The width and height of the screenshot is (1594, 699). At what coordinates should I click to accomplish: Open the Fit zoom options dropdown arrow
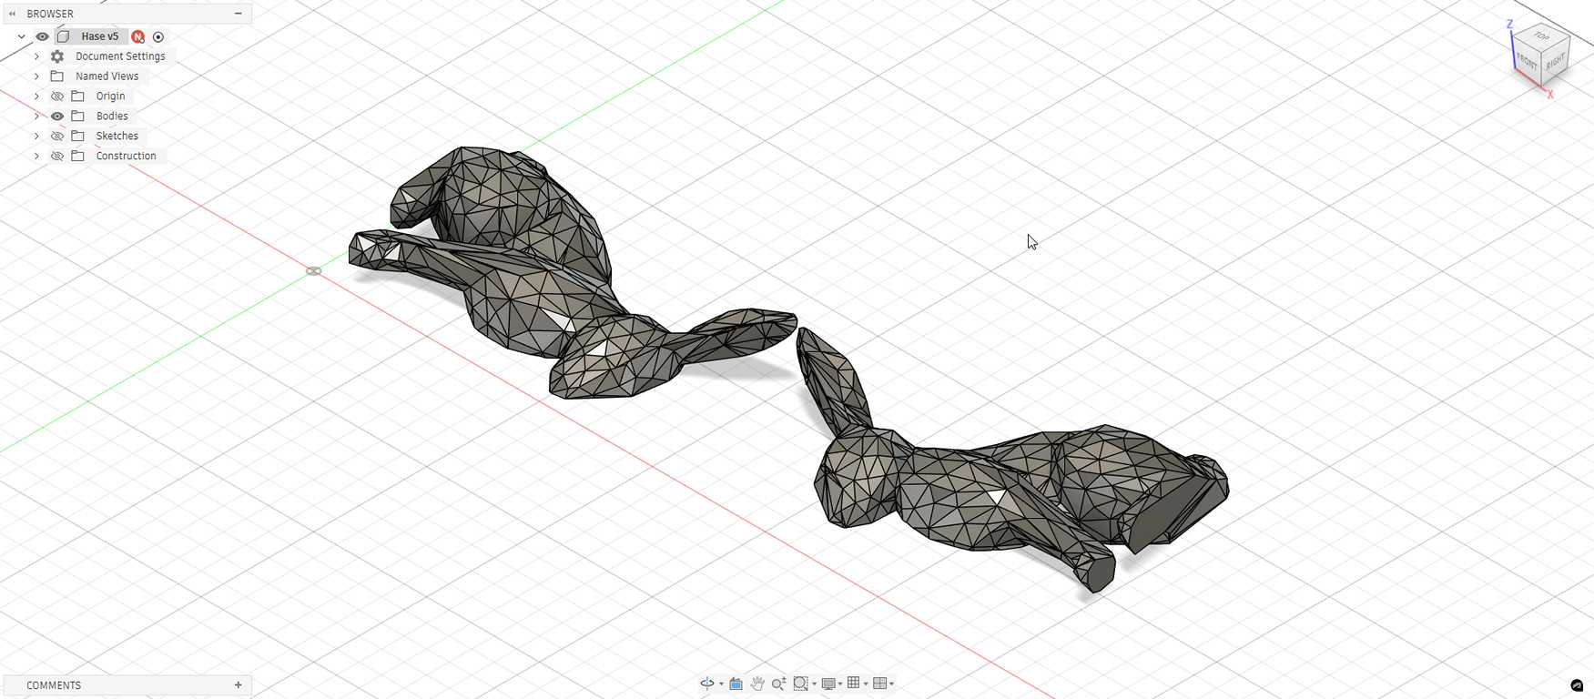815,684
